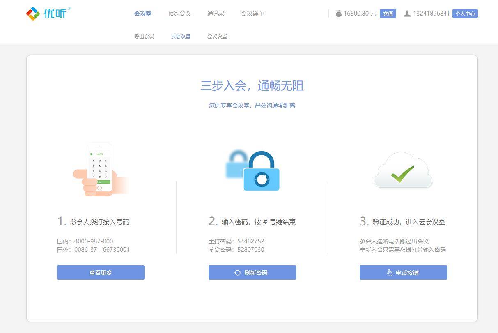Image resolution: width=498 pixels, height=333 pixels.
Task: Open the 会议设置 sub-tab
Action: 217,36
